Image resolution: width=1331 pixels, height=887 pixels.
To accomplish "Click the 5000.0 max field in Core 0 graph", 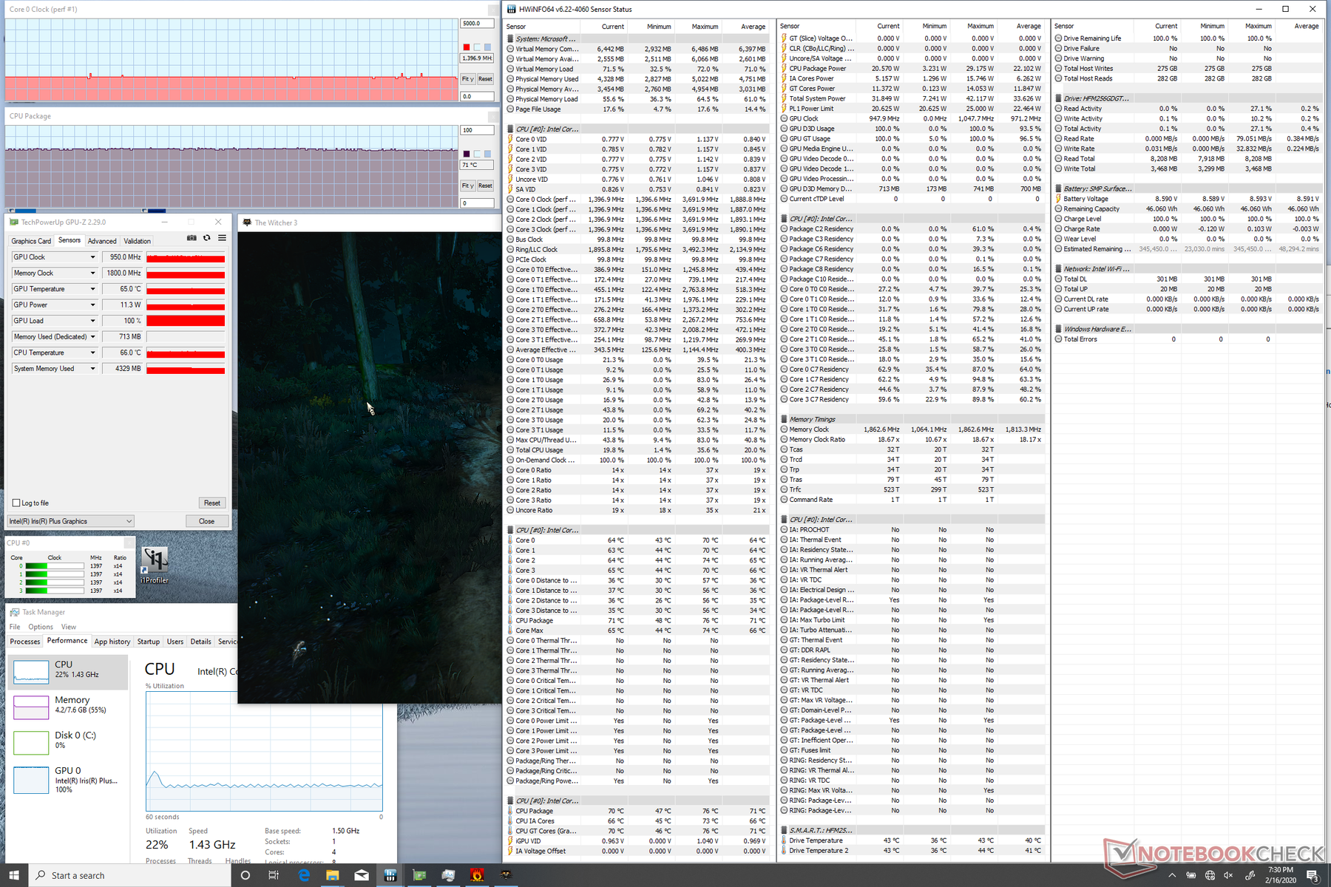I will click(477, 24).
